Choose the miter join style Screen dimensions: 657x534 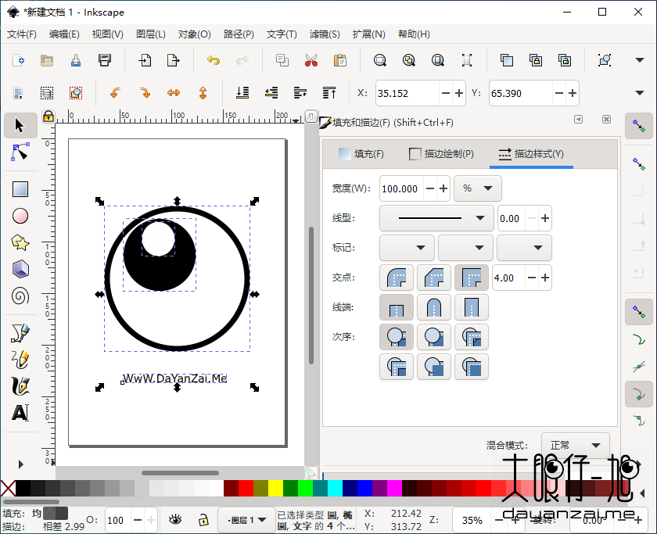[472, 278]
